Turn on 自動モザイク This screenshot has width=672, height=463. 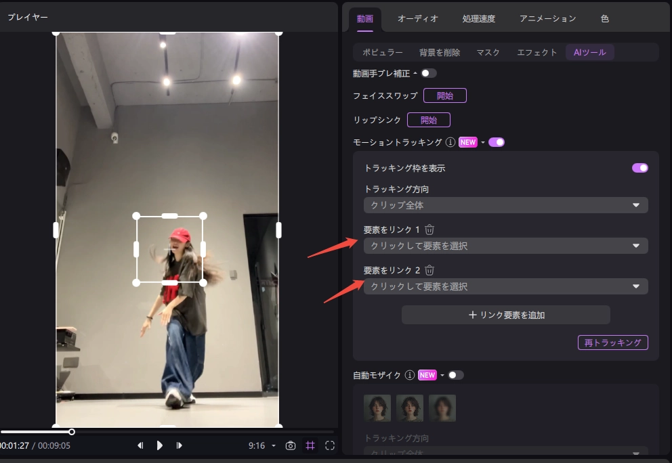coord(455,374)
